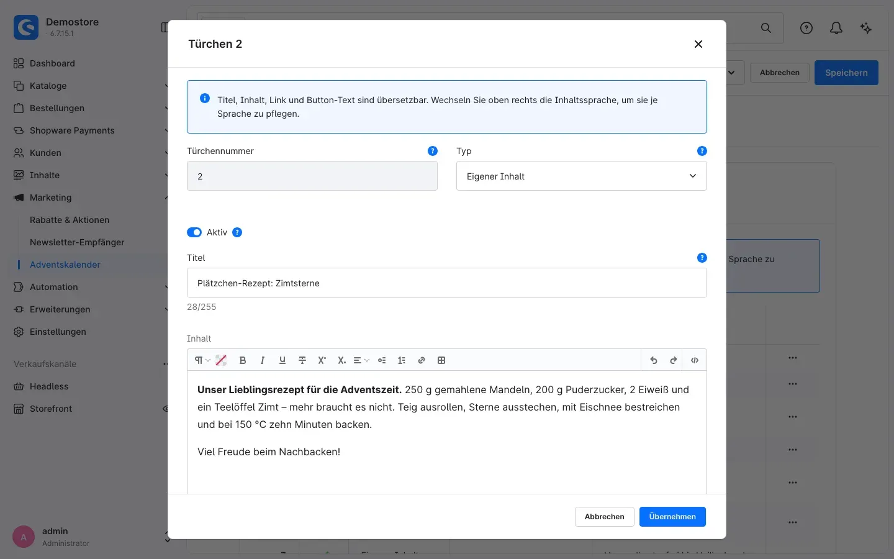This screenshot has width=894, height=559.
Task: Show help tooltip for Aktiv
Action: point(237,232)
